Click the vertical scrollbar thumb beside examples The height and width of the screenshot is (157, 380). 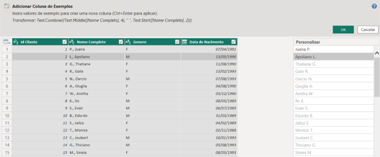(377, 77)
